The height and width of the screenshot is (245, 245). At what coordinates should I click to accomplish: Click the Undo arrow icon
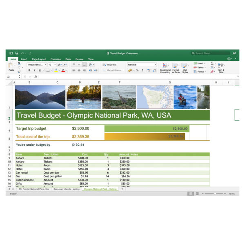22,53
